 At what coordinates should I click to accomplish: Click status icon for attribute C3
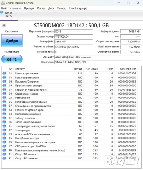(4, 134)
